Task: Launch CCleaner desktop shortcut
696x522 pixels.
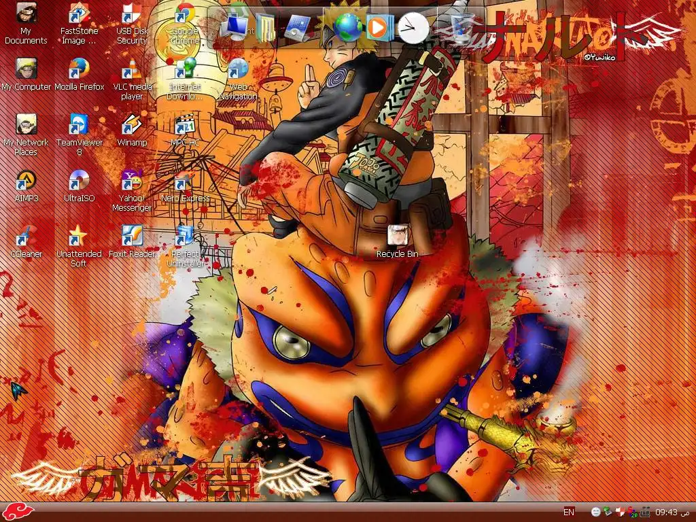Action: (x=27, y=241)
